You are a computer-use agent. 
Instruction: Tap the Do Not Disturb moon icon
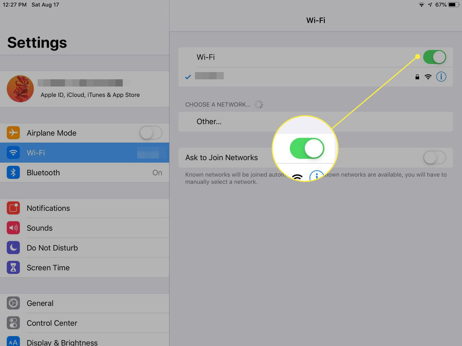point(13,248)
